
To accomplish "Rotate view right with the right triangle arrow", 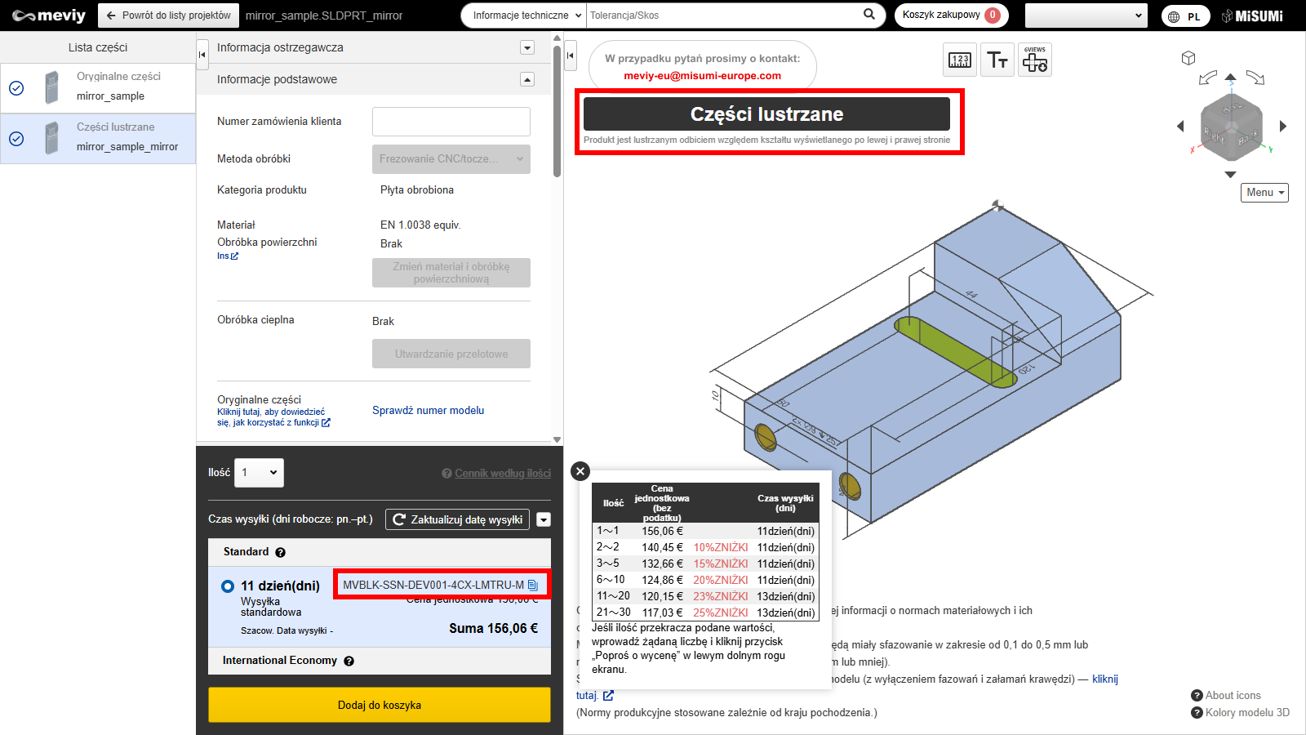I will [1283, 126].
